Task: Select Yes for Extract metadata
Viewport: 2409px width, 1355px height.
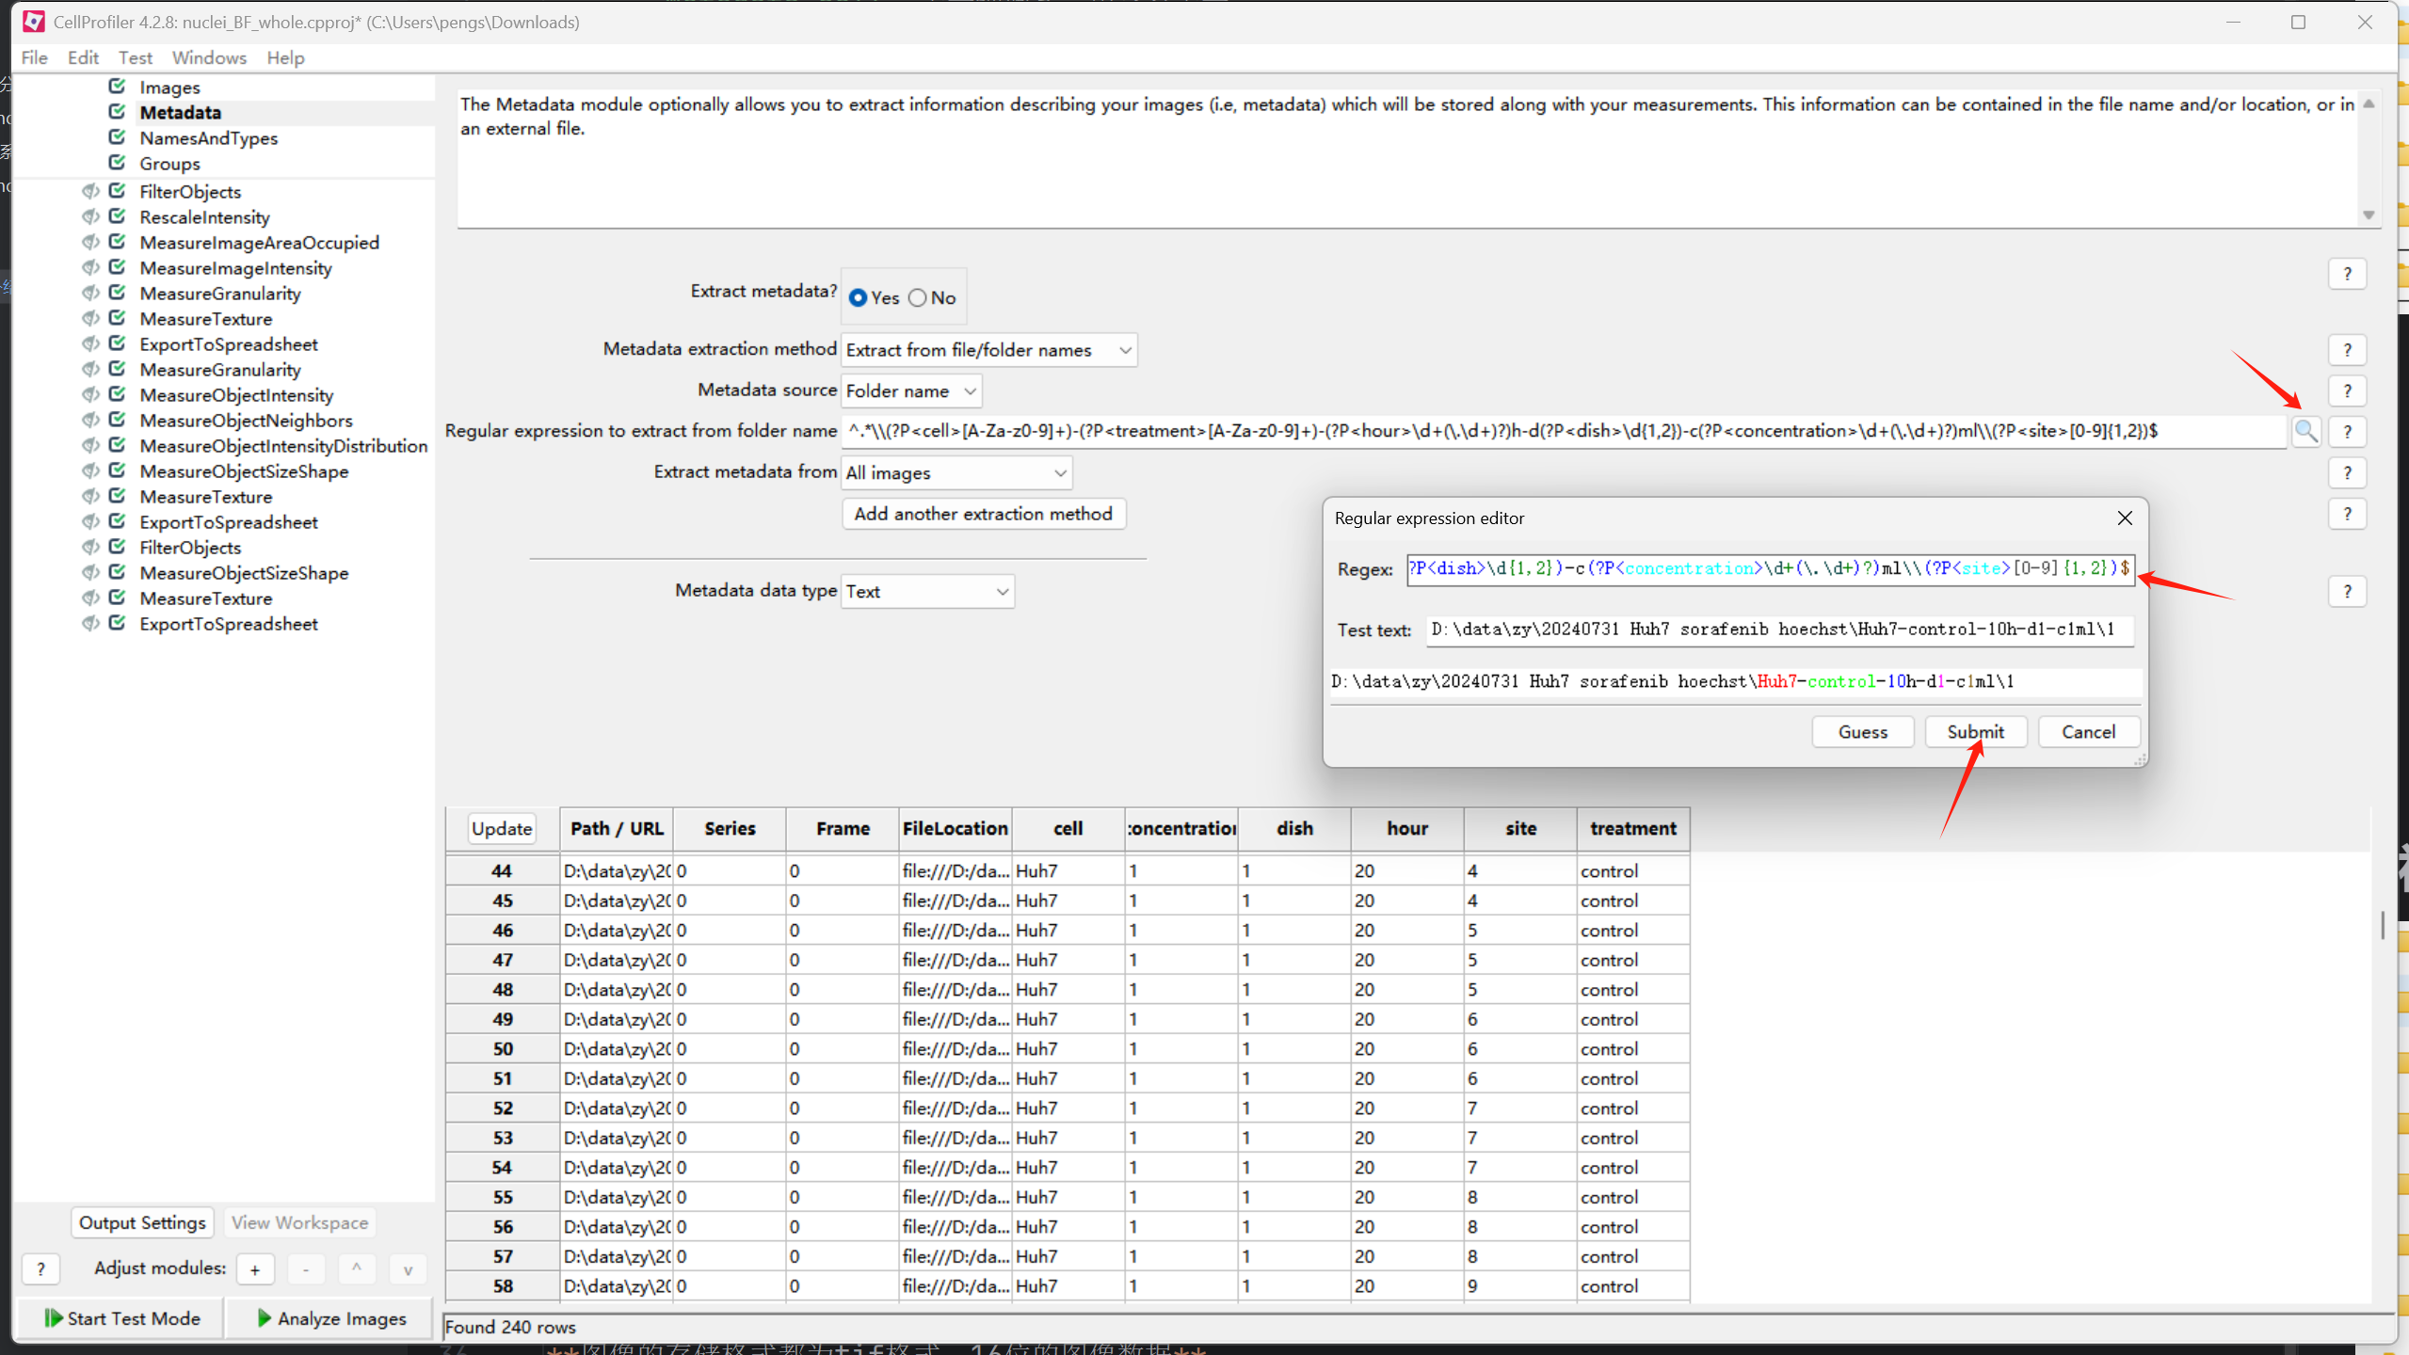Action: tap(858, 297)
